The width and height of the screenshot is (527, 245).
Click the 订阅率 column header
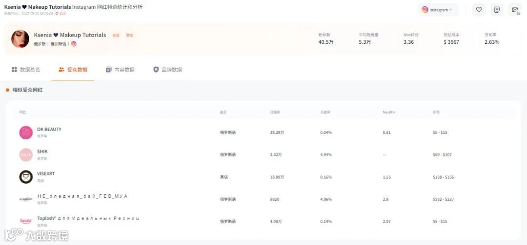(x=275, y=112)
